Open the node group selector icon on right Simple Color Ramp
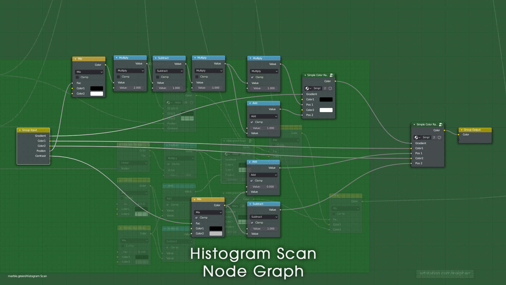506x285 pixels. coord(417,137)
